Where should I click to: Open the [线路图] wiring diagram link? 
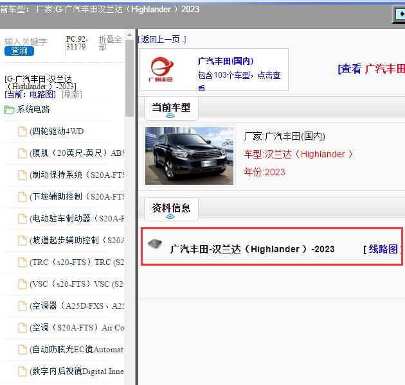(x=382, y=249)
